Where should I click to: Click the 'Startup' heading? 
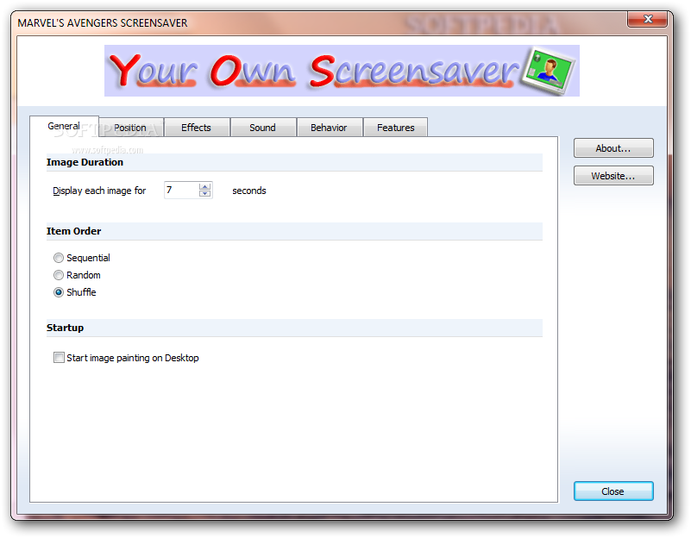66,328
